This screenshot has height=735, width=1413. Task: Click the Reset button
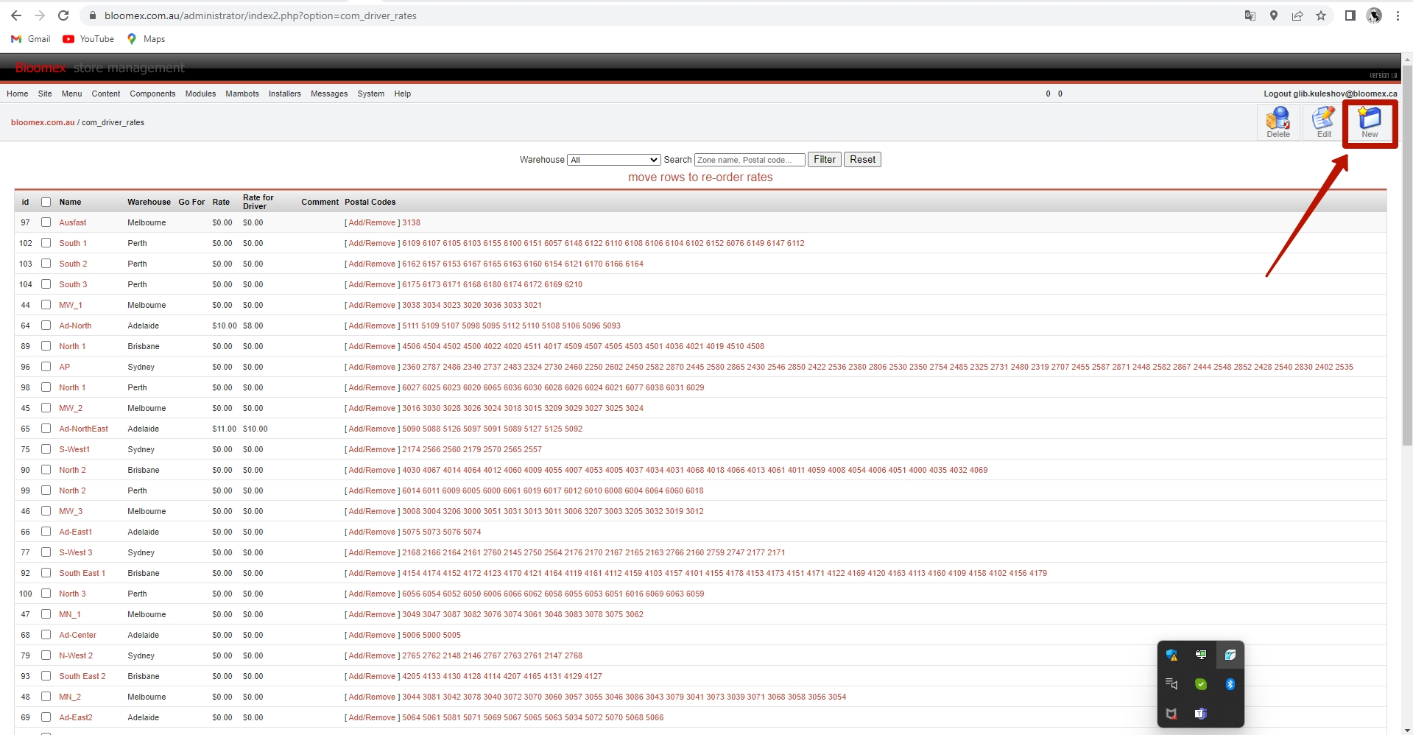point(862,160)
